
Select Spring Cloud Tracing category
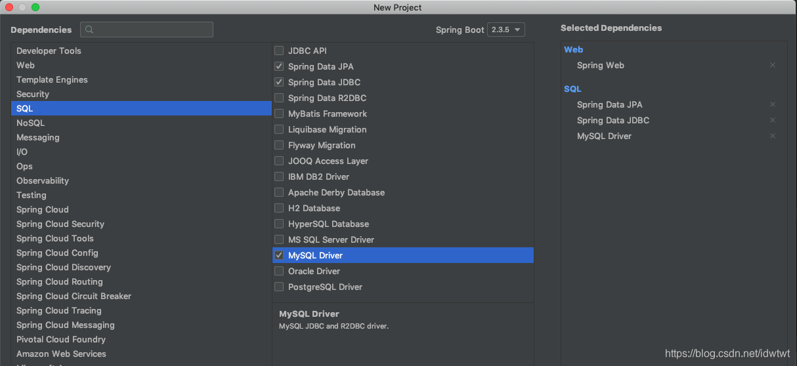141,310
